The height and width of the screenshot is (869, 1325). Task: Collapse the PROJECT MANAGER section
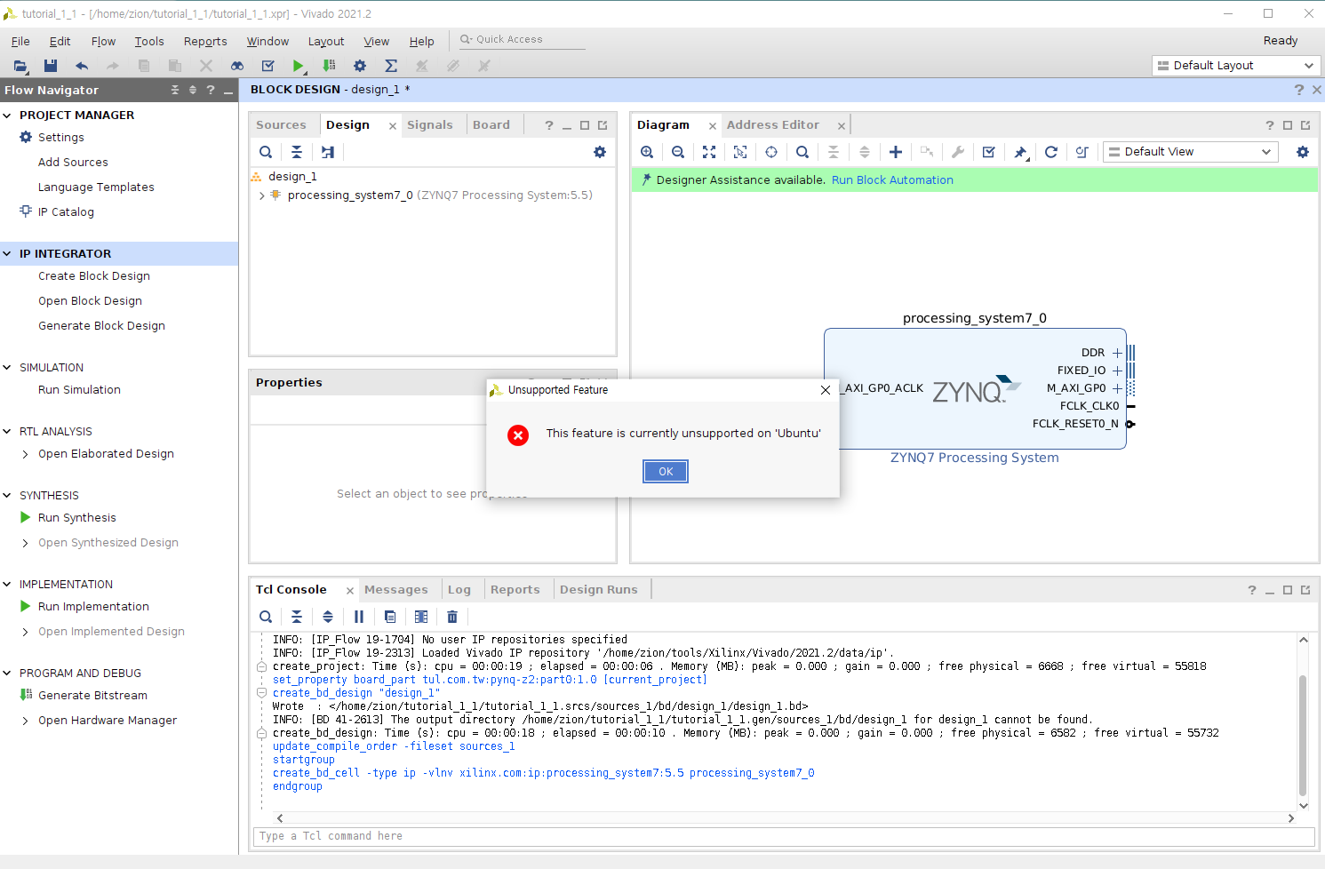click(x=7, y=116)
